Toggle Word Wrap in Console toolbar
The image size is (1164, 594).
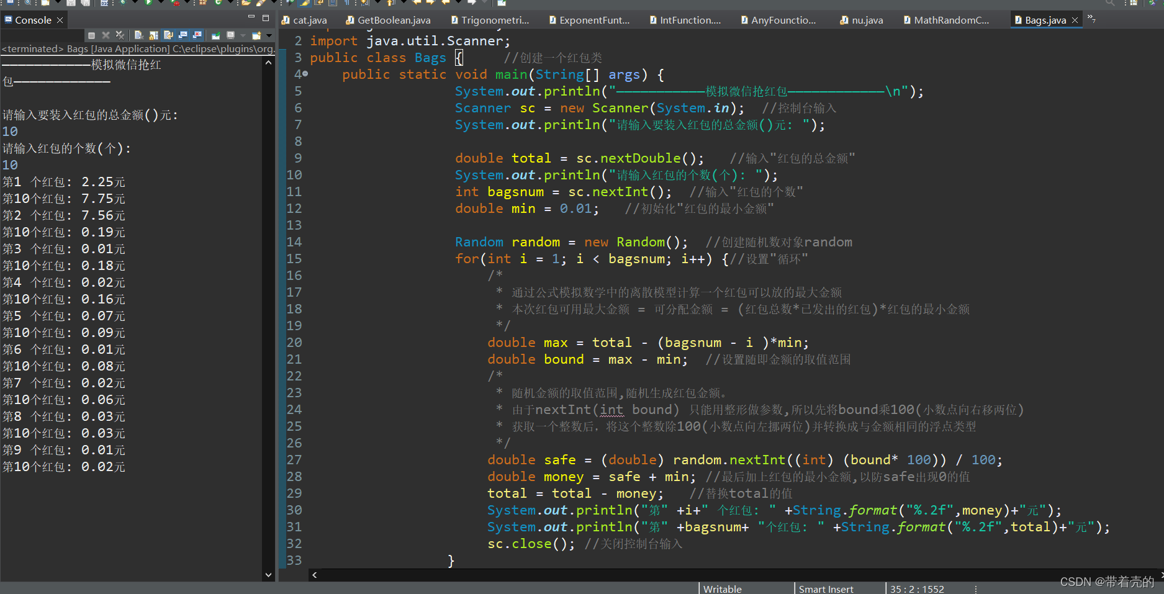168,35
